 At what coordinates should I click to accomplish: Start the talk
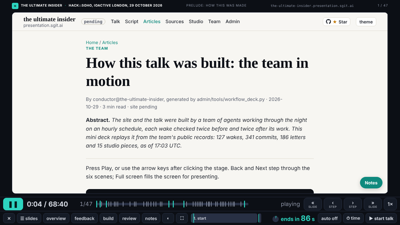[x=381, y=218]
